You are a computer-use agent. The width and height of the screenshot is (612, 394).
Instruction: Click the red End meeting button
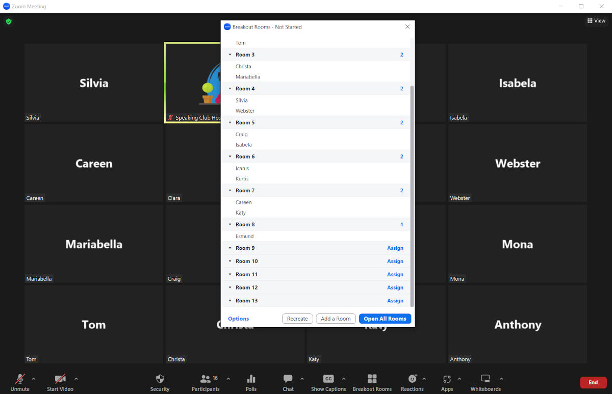593,382
